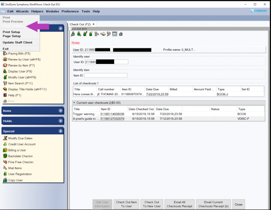Click the calendar grid toolbar icon
The width and height of the screenshot is (271, 210).
(114, 34)
